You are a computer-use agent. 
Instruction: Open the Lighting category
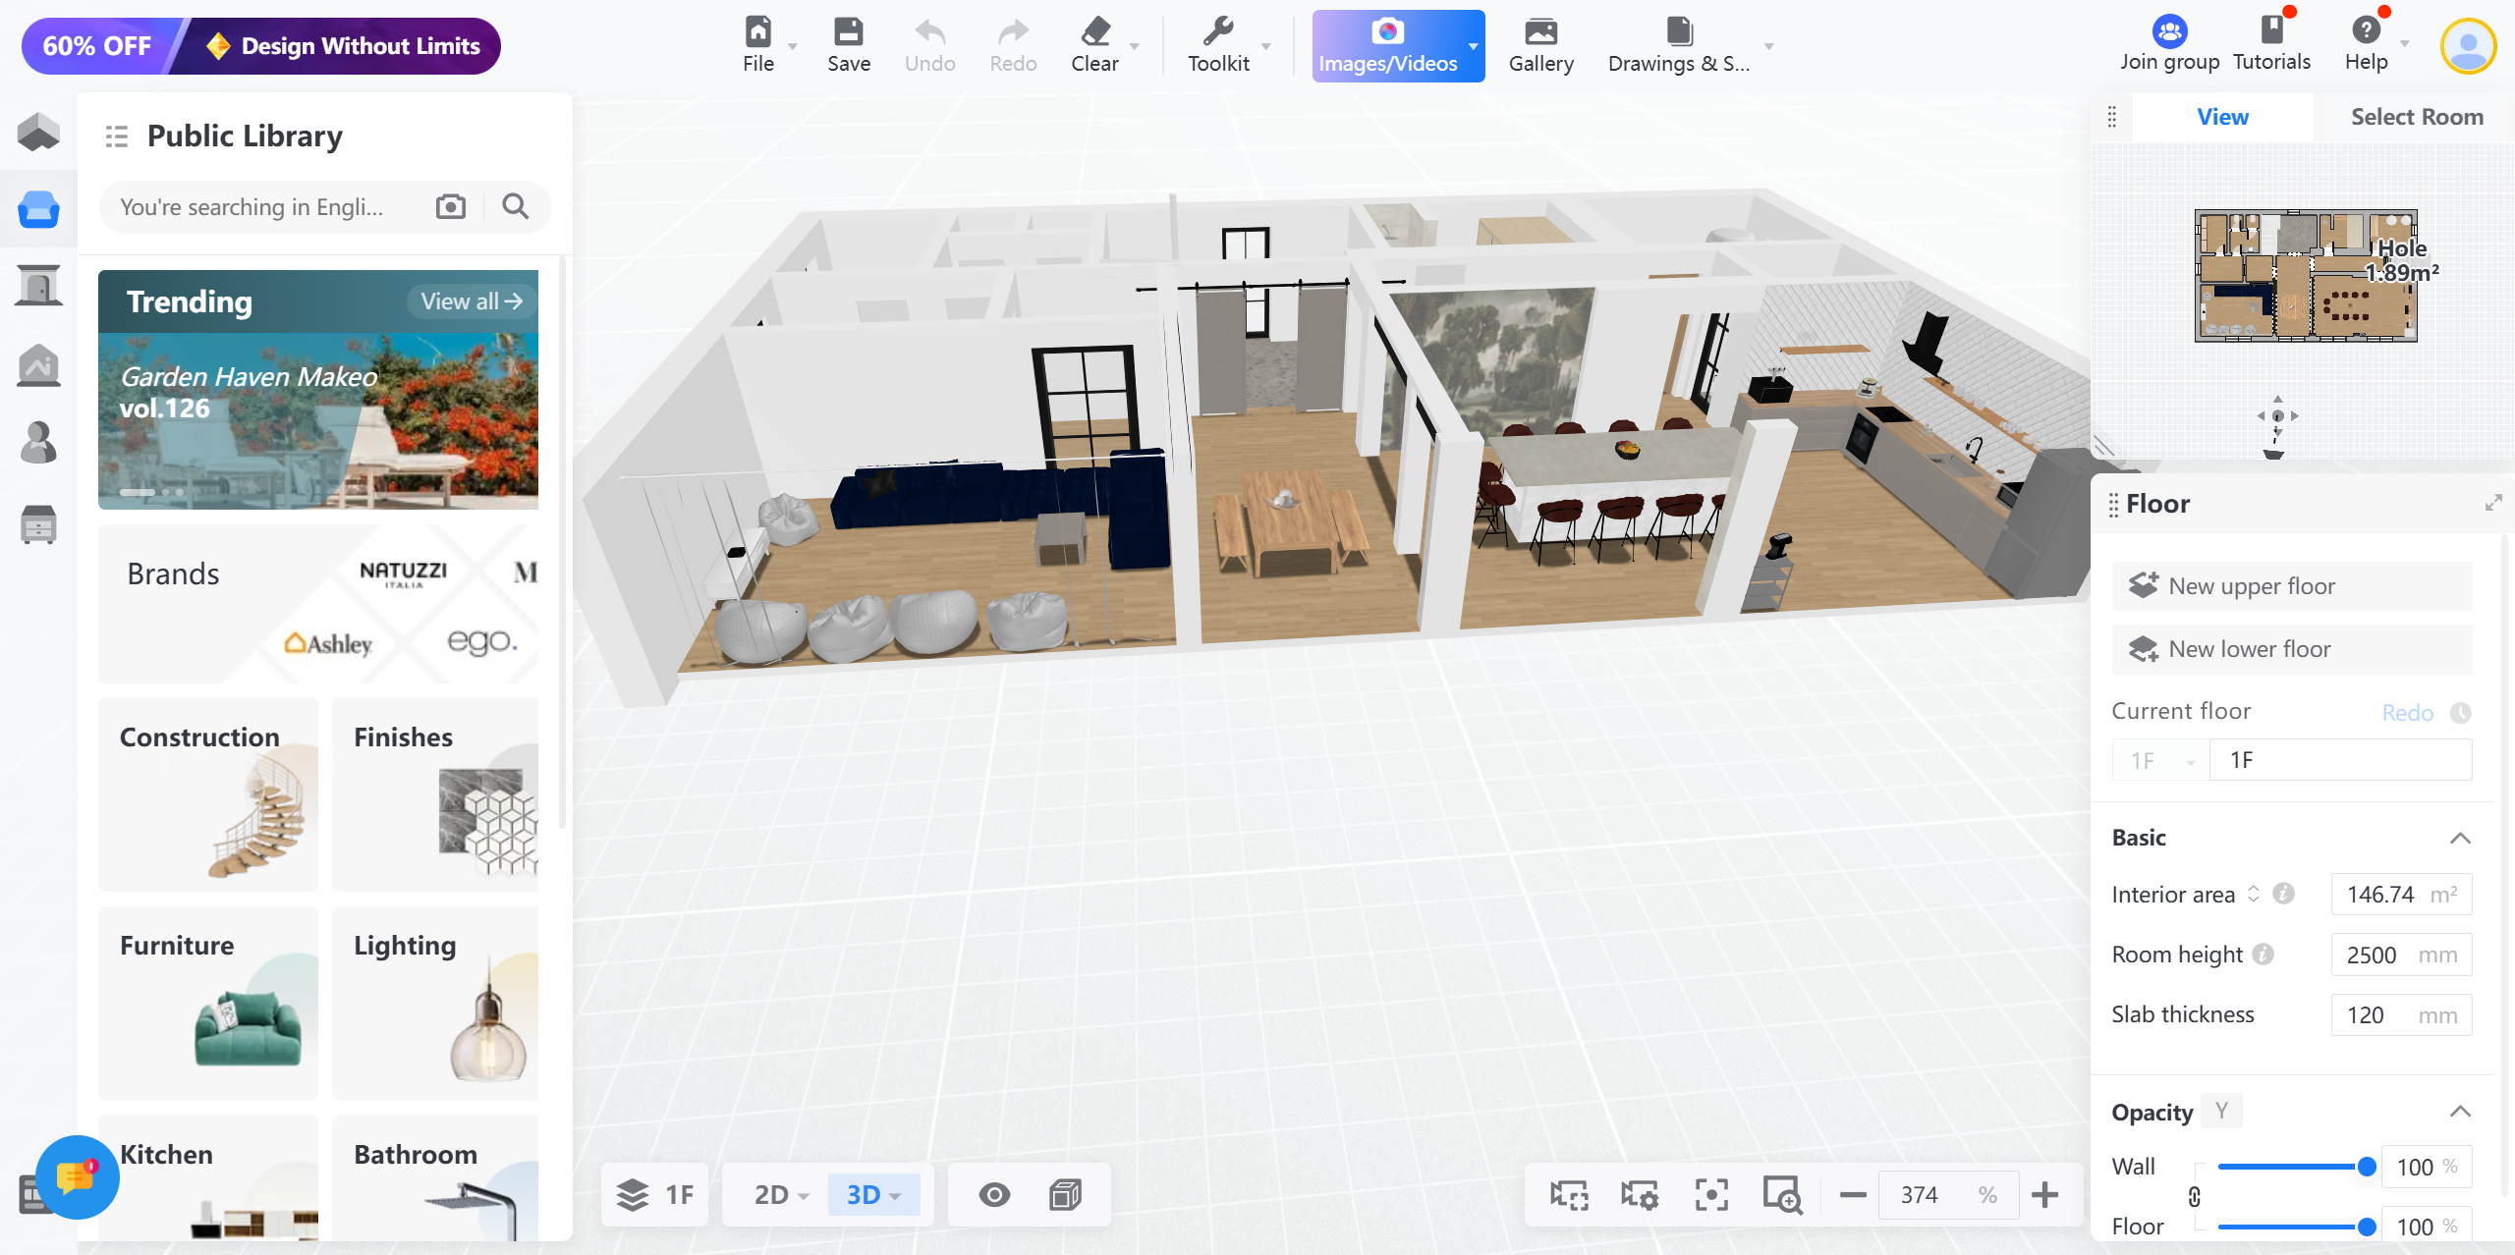435,1003
